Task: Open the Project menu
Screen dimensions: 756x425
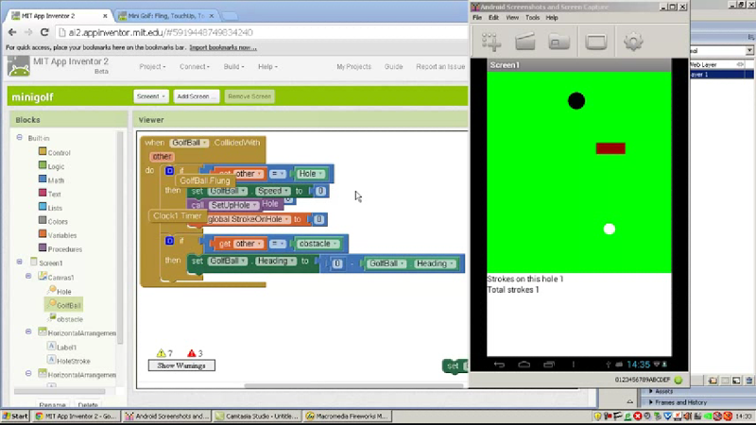Action: click(152, 66)
